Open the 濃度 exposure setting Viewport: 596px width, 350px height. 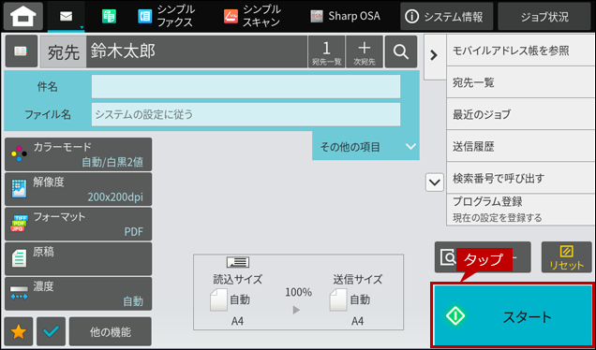[x=79, y=294]
